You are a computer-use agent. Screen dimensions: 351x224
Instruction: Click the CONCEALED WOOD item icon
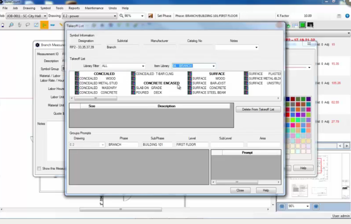tap(77, 79)
